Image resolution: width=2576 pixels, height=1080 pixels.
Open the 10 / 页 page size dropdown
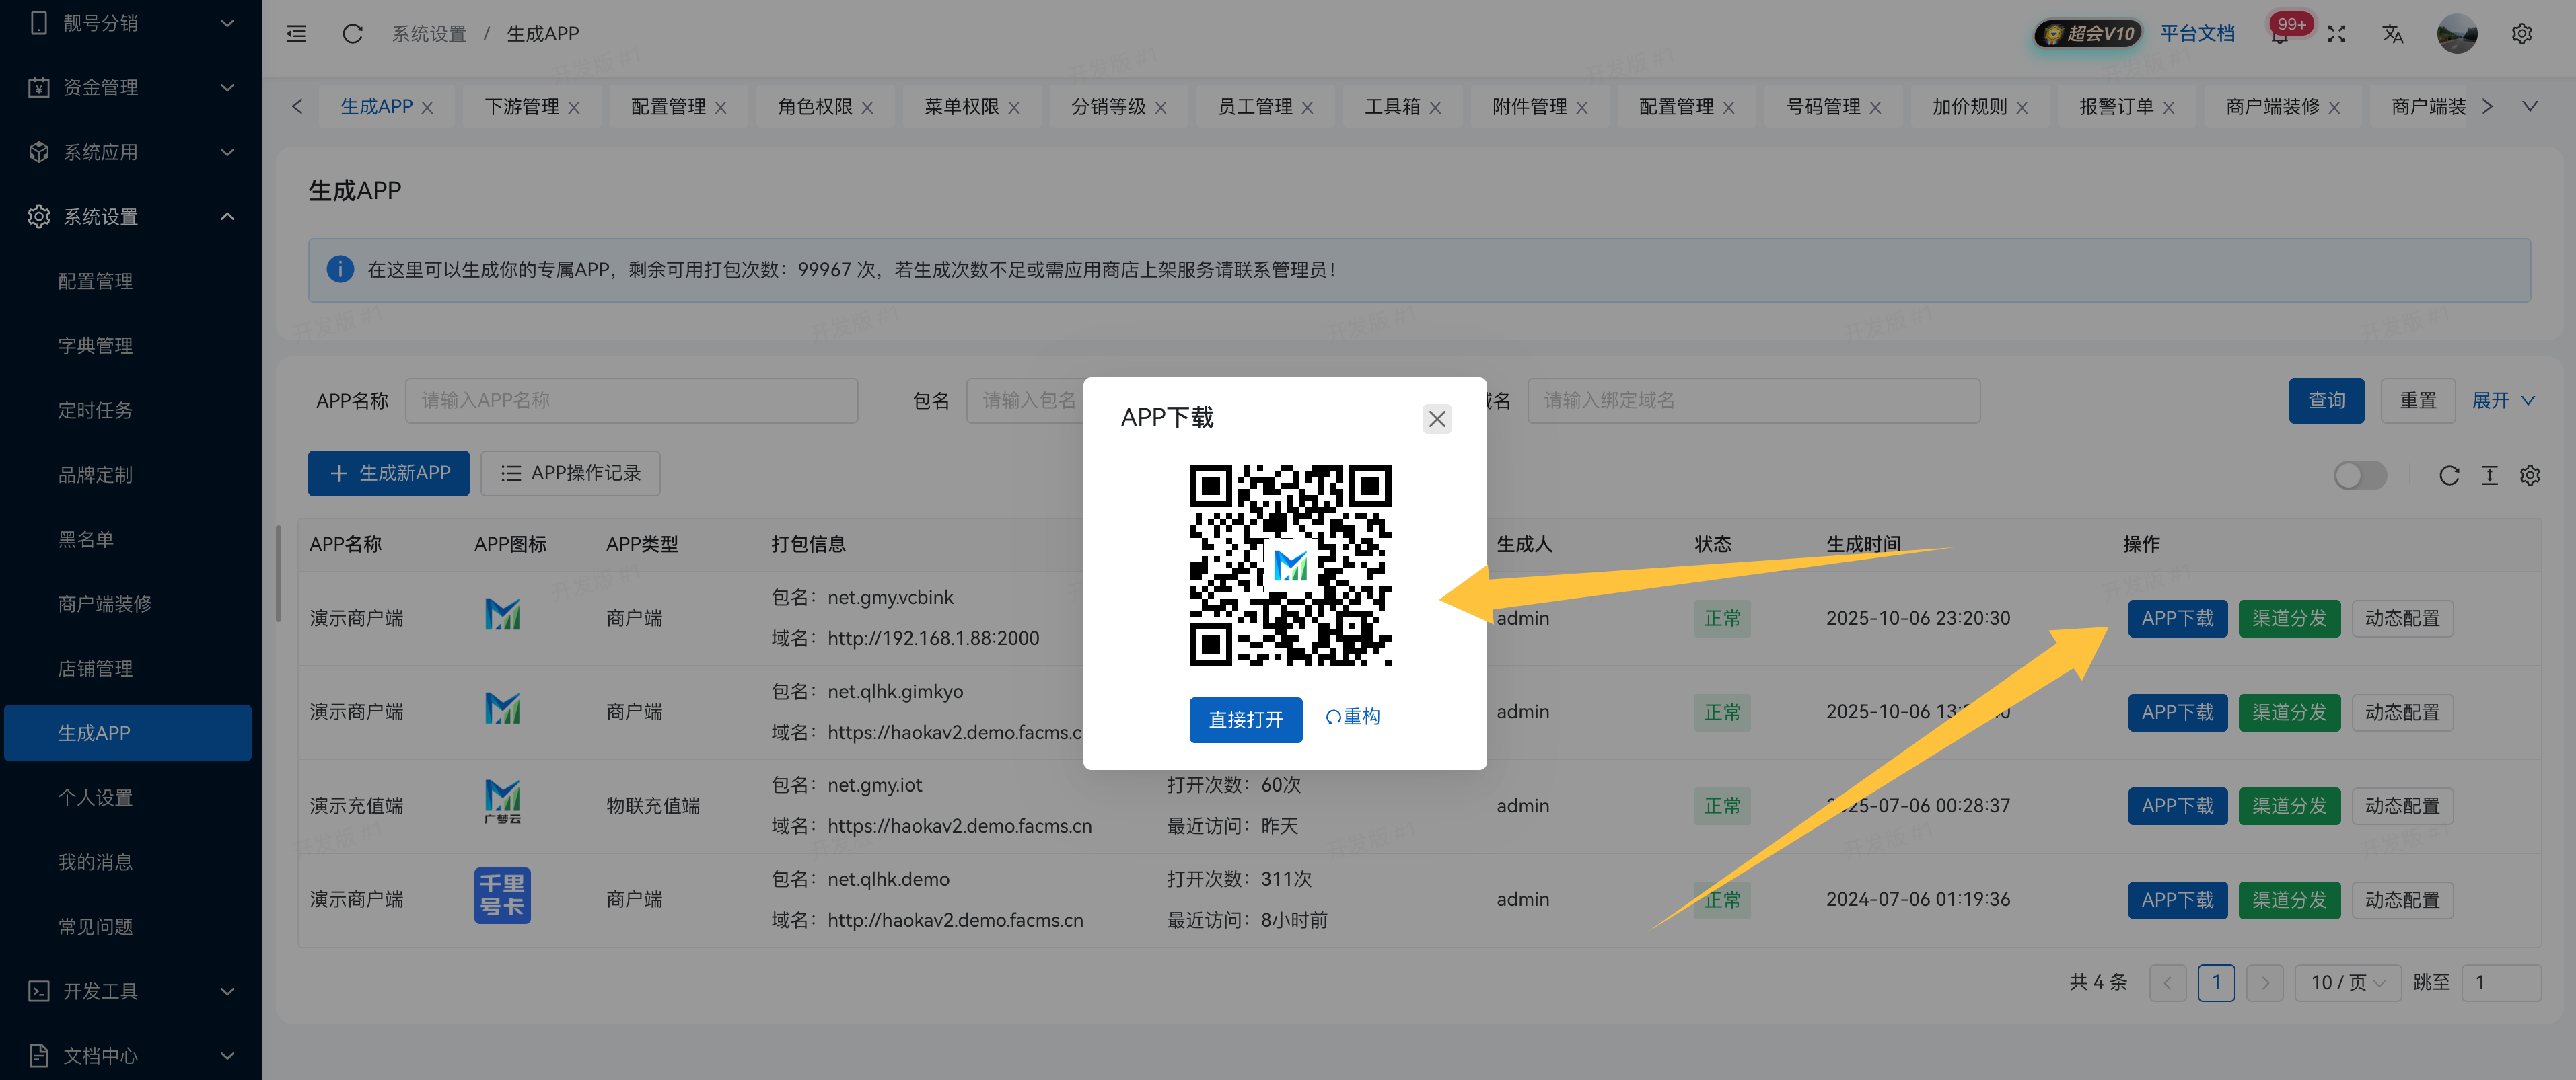(x=2347, y=982)
